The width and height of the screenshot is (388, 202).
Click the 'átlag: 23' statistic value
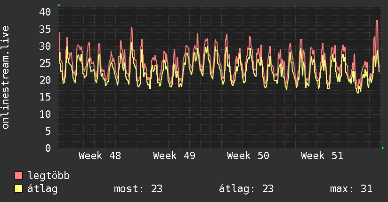246,189
